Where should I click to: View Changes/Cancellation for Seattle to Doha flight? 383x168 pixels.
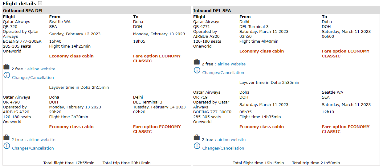33,78
